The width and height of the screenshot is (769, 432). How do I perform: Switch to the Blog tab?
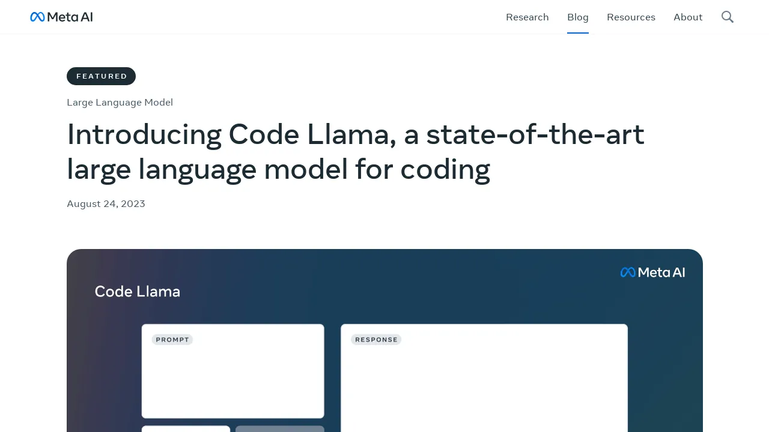click(577, 17)
